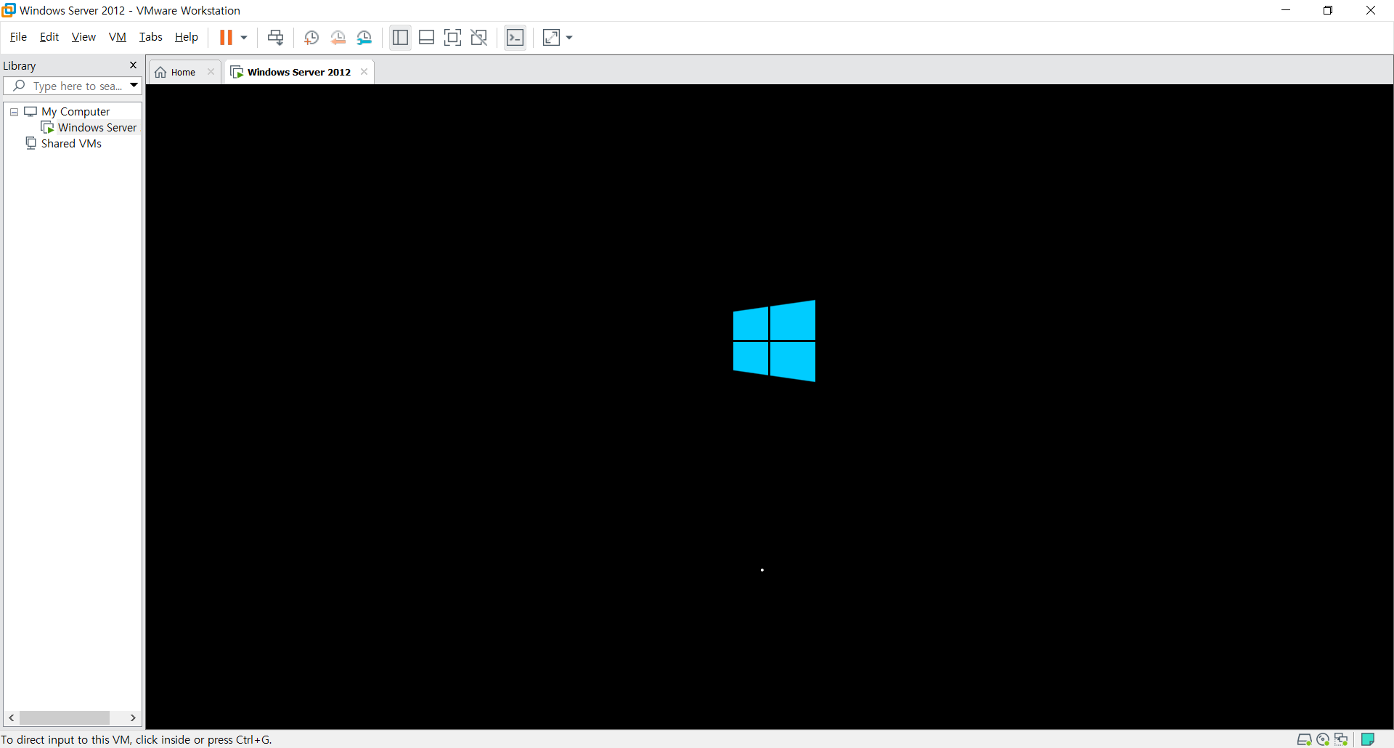This screenshot has width=1394, height=748.
Task: Click the network adapter status icon
Action: click(1341, 739)
